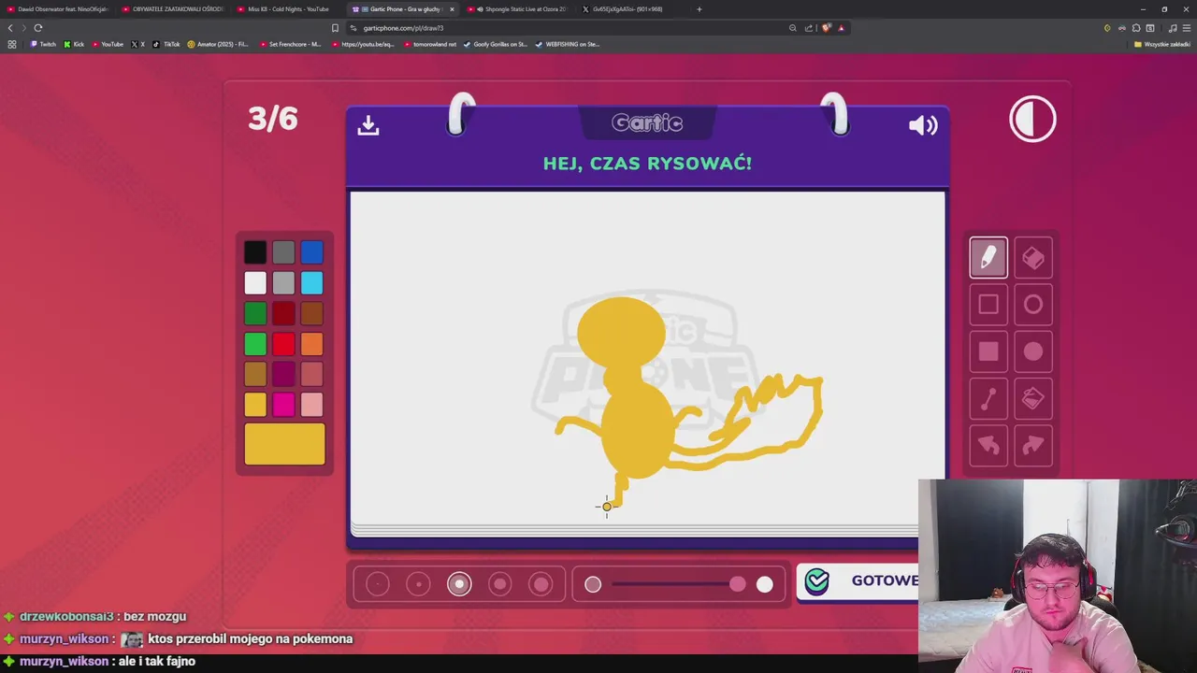Select the smallest brush size
The image size is (1197, 673).
(x=378, y=584)
